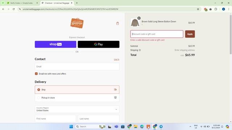This screenshot has width=232, height=130.
Task: Pay with Shop Pay
Action: click(55, 44)
